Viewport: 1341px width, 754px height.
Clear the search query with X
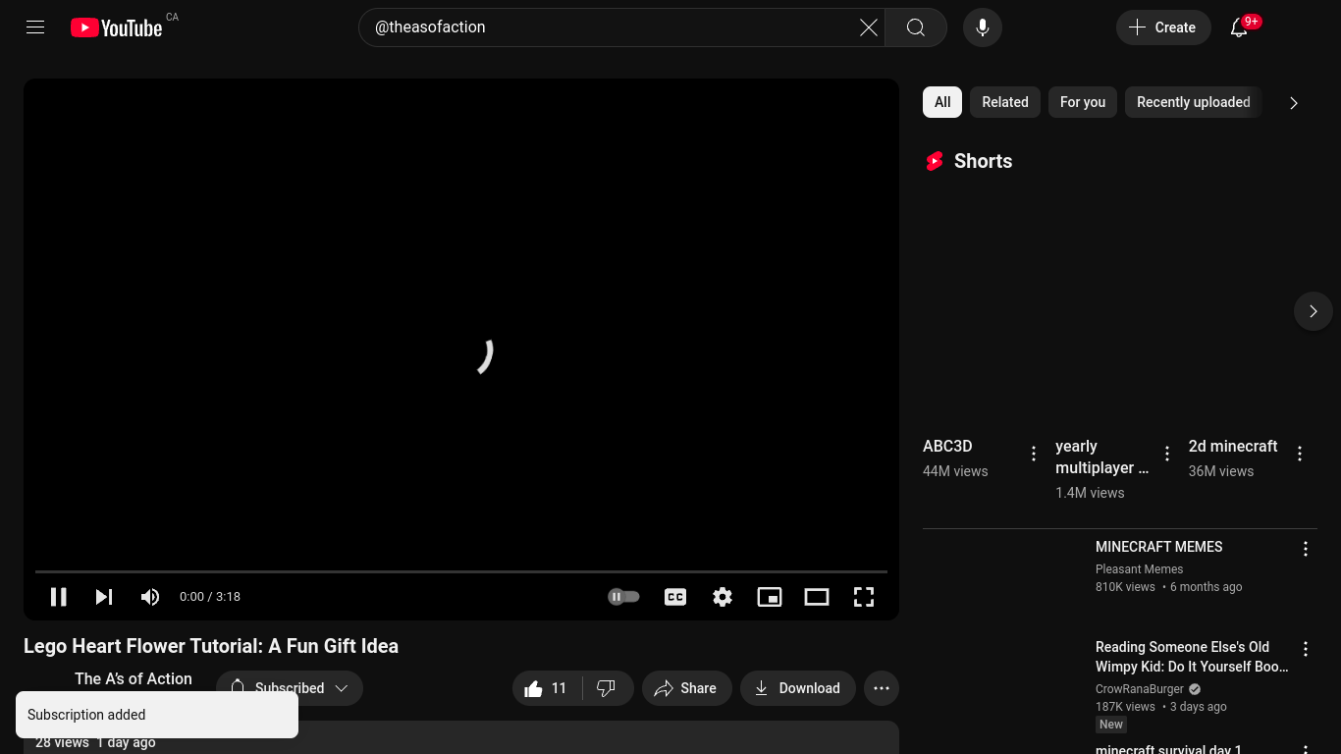[x=869, y=27]
